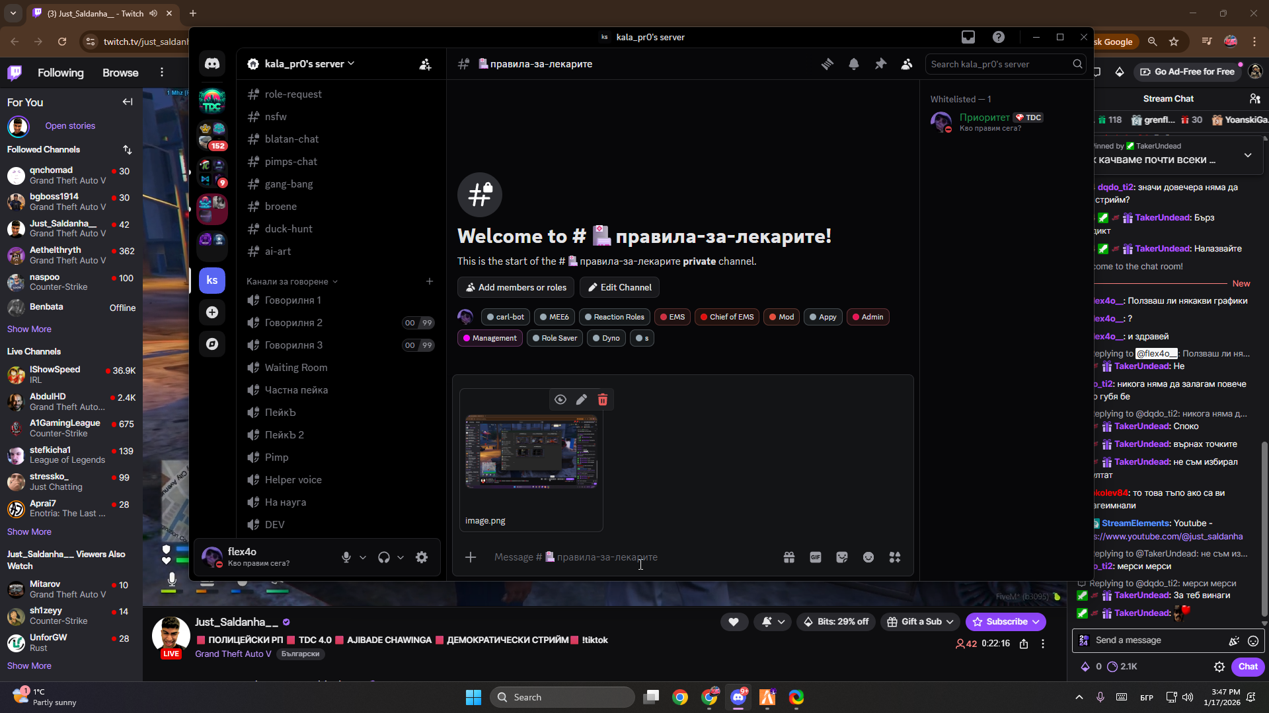
Task: Expand the kala_pr0's server dropdown menu
Action: pyautogui.click(x=309, y=64)
